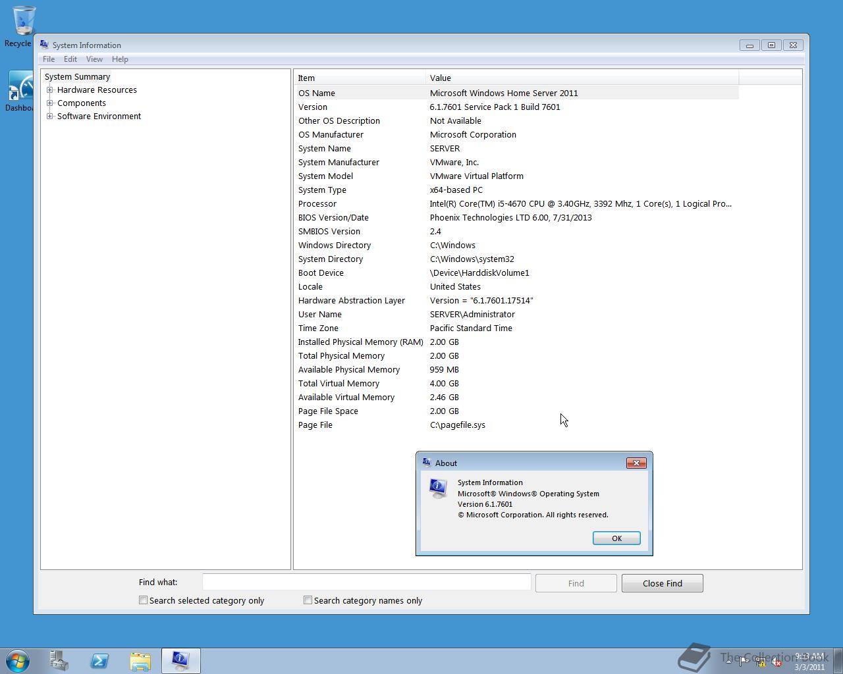843x674 pixels.
Task: Click value C:\pagefile.sys
Action: 458,425
